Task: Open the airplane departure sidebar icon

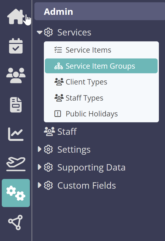Action: [x=16, y=164]
